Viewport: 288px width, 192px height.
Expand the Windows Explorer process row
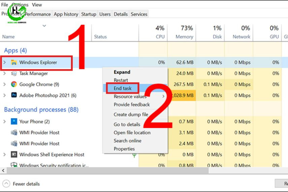pyautogui.click(x=5, y=62)
